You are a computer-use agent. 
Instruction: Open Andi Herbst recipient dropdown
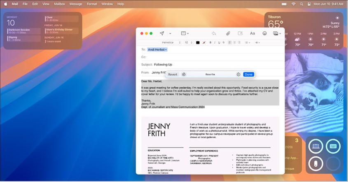point(157,49)
